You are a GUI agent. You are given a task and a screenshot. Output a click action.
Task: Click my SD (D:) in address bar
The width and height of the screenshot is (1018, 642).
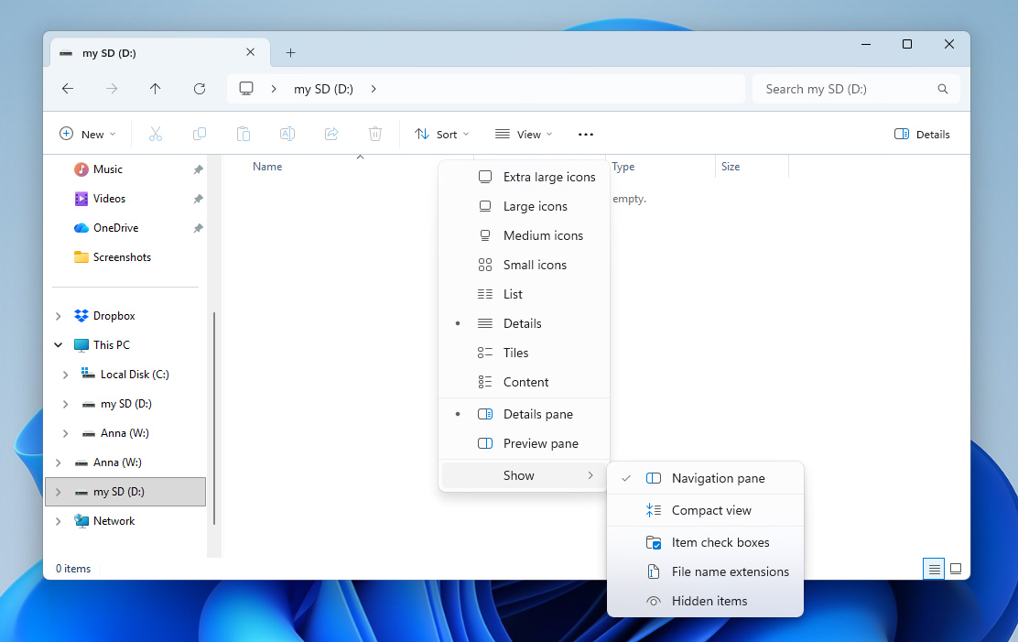pos(323,89)
